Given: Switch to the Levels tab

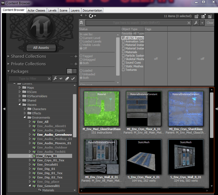Looking at the screenshot, I should [52, 10].
